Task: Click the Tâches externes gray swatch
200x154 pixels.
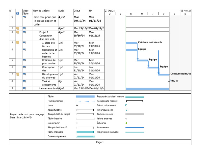Action: (135, 114)
